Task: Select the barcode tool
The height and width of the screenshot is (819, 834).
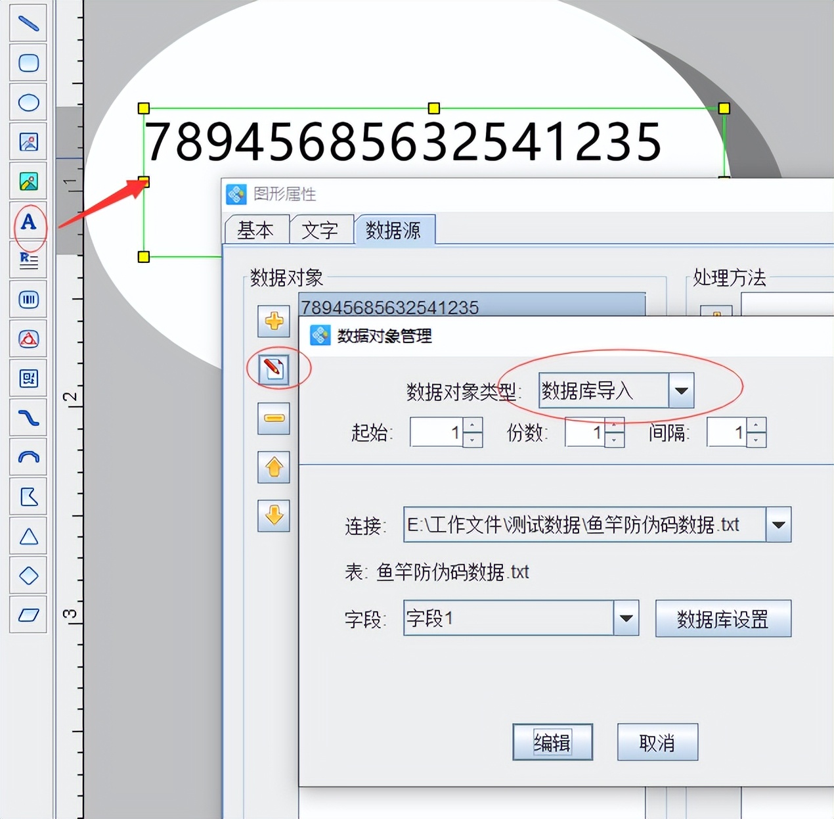Action: pyautogui.click(x=28, y=300)
